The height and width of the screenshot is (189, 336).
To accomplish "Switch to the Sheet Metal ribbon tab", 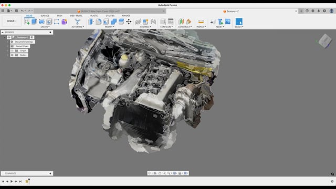I will pos(76,16).
